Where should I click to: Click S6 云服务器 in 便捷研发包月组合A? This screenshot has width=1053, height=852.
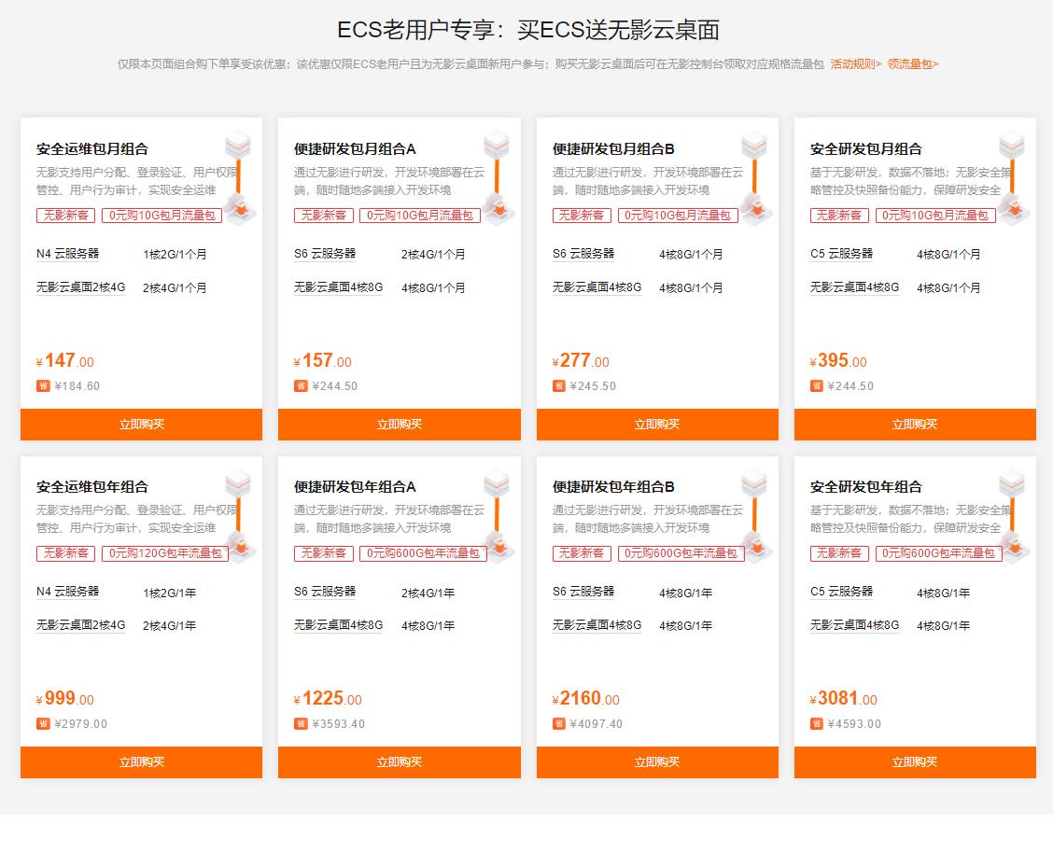325,254
